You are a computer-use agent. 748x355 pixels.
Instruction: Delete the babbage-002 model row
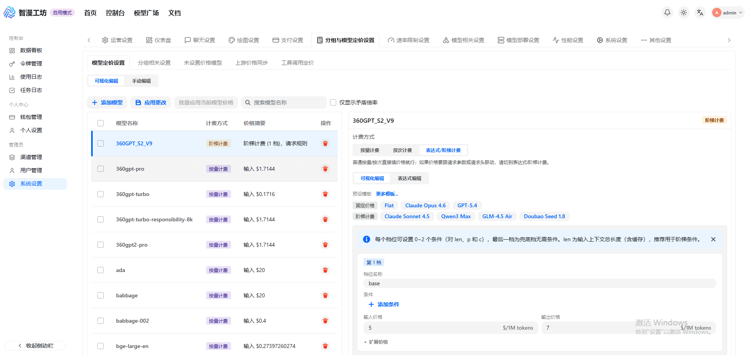(325, 321)
